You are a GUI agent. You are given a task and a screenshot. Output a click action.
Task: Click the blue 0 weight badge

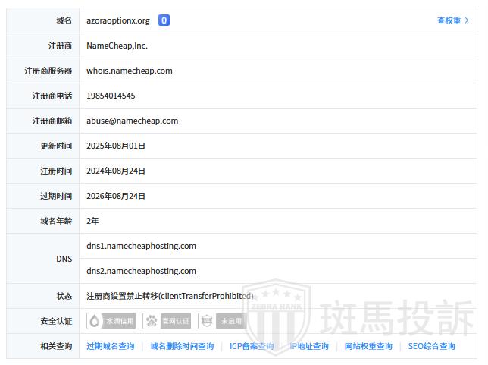pos(164,20)
